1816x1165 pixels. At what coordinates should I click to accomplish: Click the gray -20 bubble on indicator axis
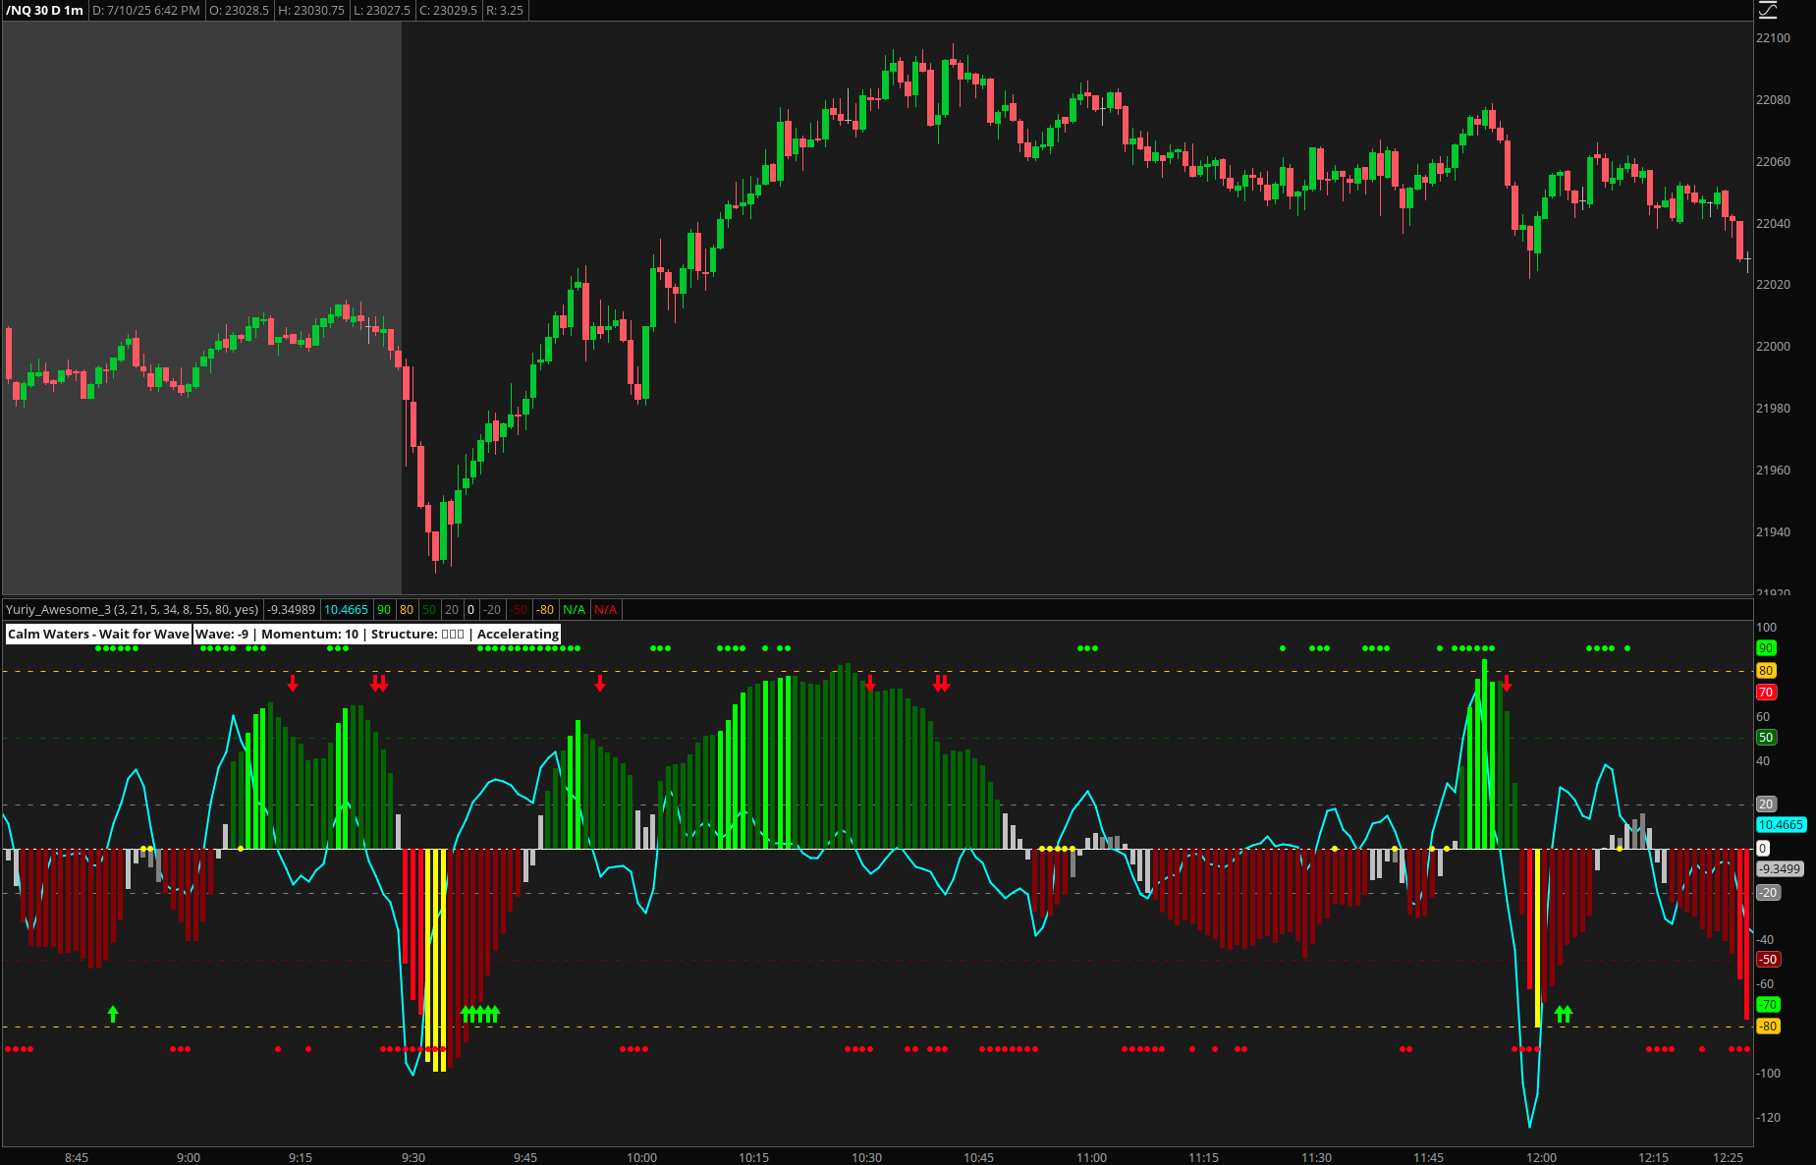point(1768,893)
